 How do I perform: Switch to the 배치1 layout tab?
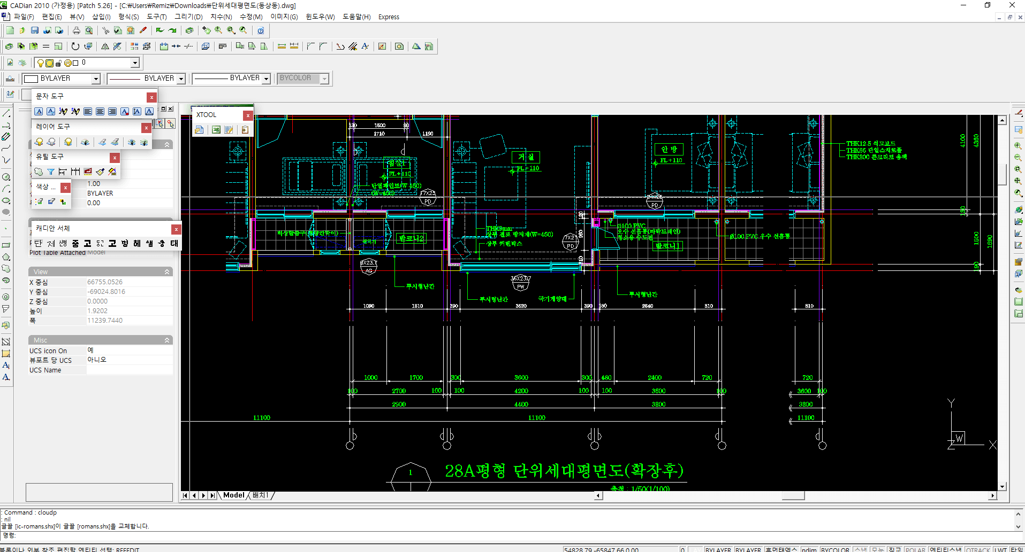pyautogui.click(x=261, y=495)
